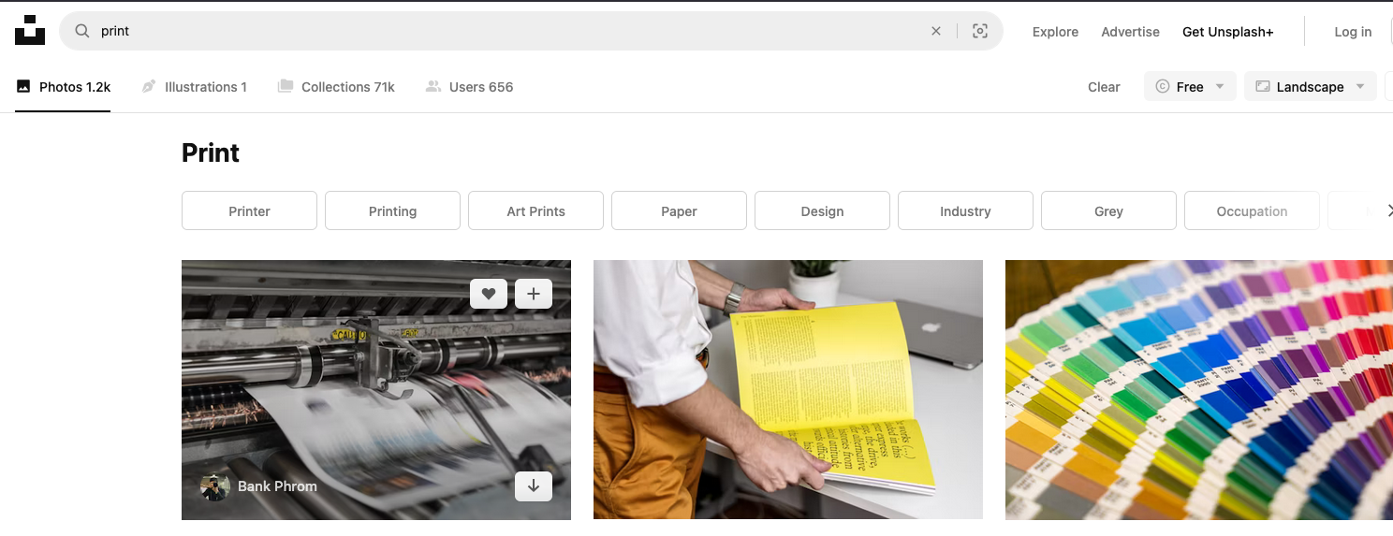Switch to Collections 71k tab
Viewport: 1393px width, 536px height.
click(336, 87)
